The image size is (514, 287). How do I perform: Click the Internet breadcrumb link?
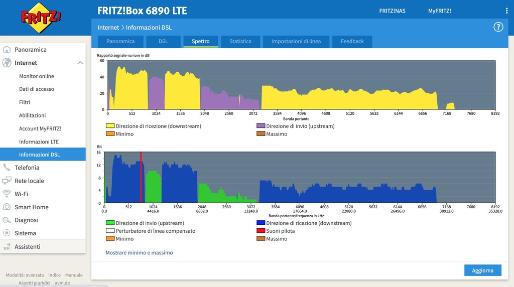pos(108,28)
